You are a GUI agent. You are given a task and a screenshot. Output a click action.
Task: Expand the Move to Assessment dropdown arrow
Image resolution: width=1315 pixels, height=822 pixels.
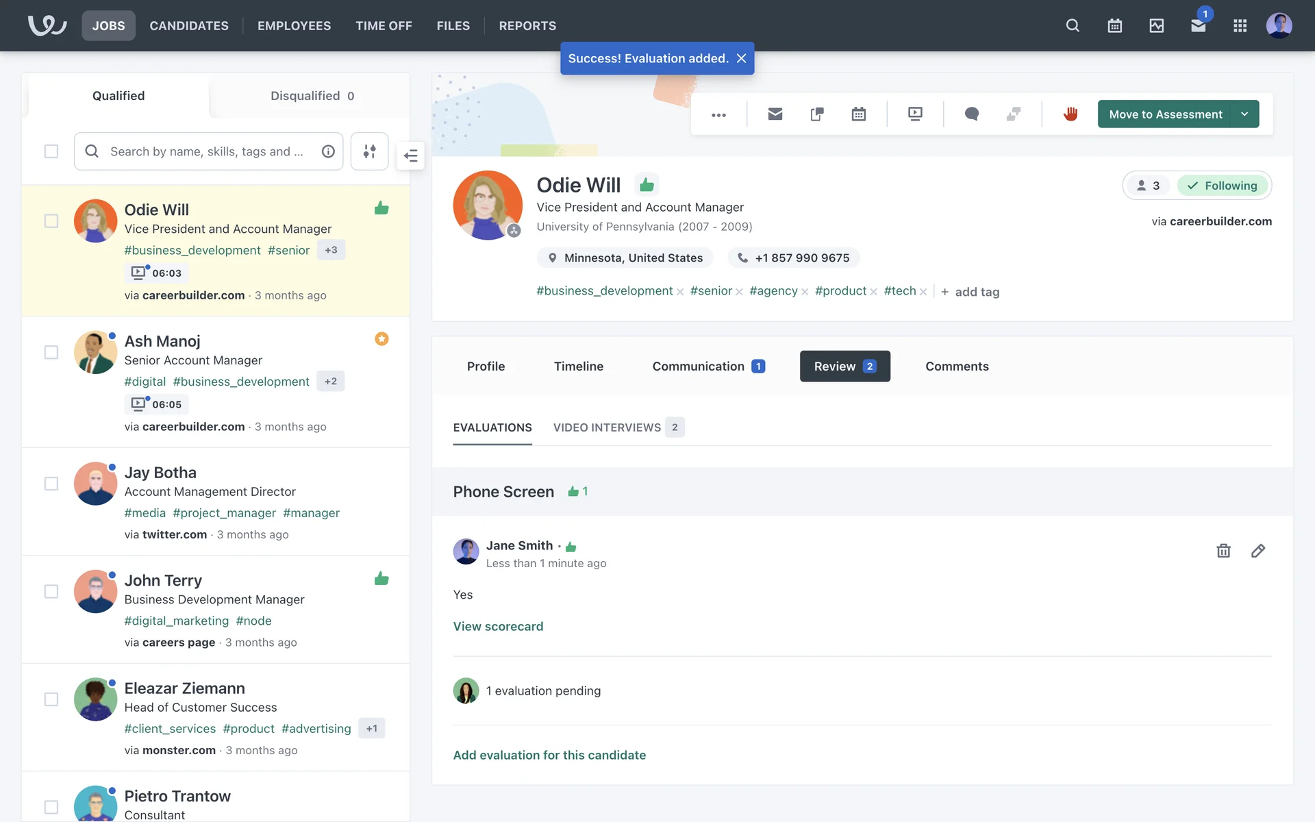pos(1244,114)
